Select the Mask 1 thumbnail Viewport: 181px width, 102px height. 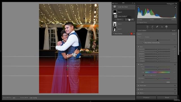coord(115,29)
